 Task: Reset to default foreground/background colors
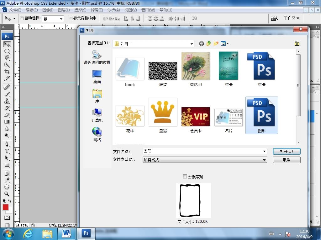[4, 201]
